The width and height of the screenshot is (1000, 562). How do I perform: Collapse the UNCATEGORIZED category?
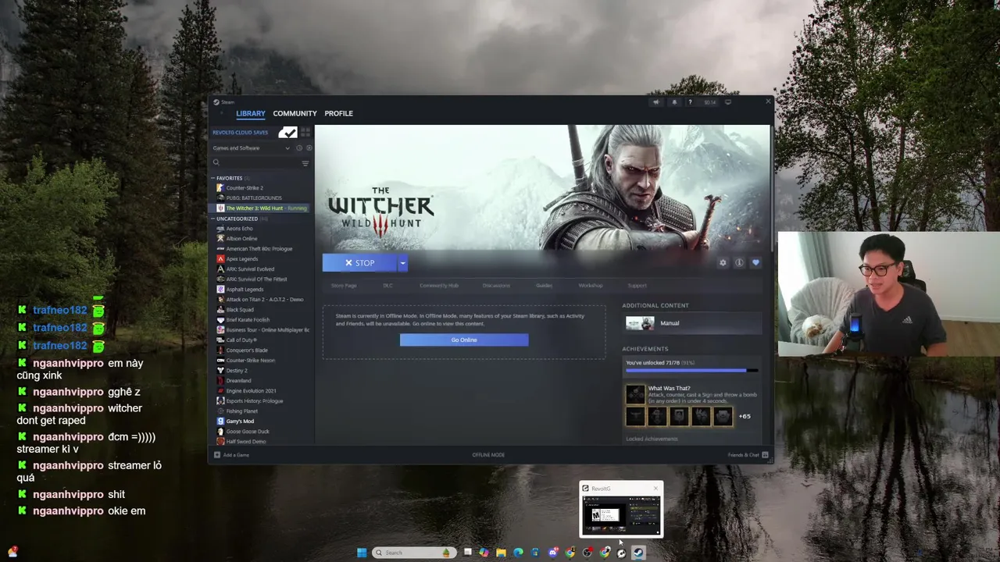click(212, 219)
